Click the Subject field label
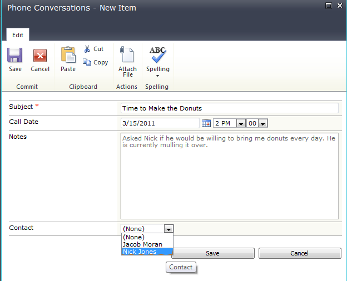The width and height of the screenshot is (347, 281). click(21, 107)
